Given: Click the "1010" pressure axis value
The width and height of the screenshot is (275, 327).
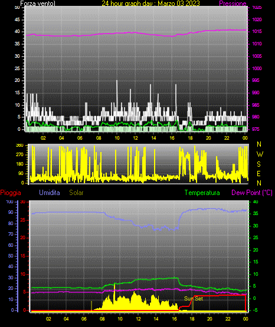Looking at the screenshot, I should pos(257,44).
